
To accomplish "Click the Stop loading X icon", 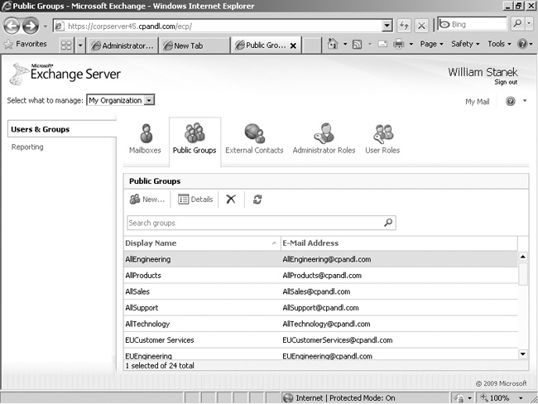I will point(421,26).
